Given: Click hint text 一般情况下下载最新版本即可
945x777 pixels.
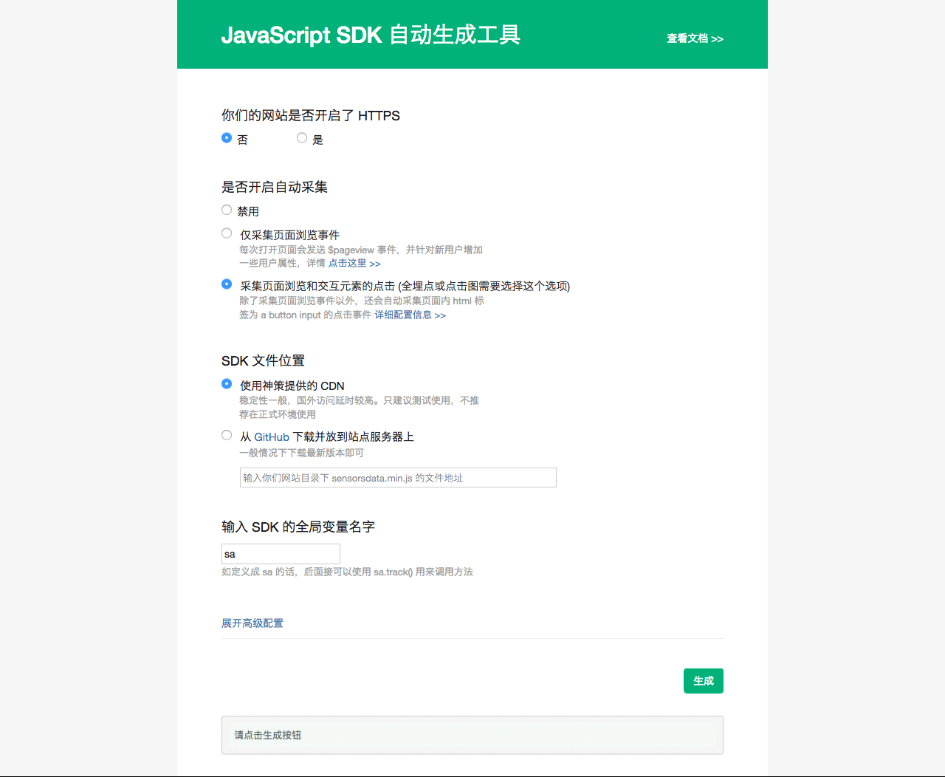Looking at the screenshot, I should click(x=301, y=453).
